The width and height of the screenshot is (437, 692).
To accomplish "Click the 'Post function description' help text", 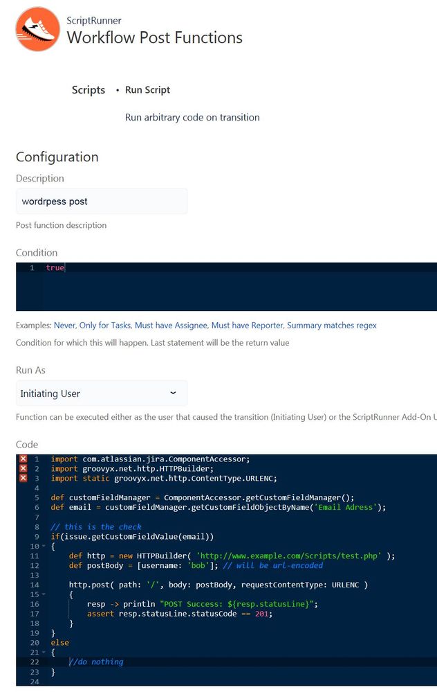I will click(x=62, y=225).
